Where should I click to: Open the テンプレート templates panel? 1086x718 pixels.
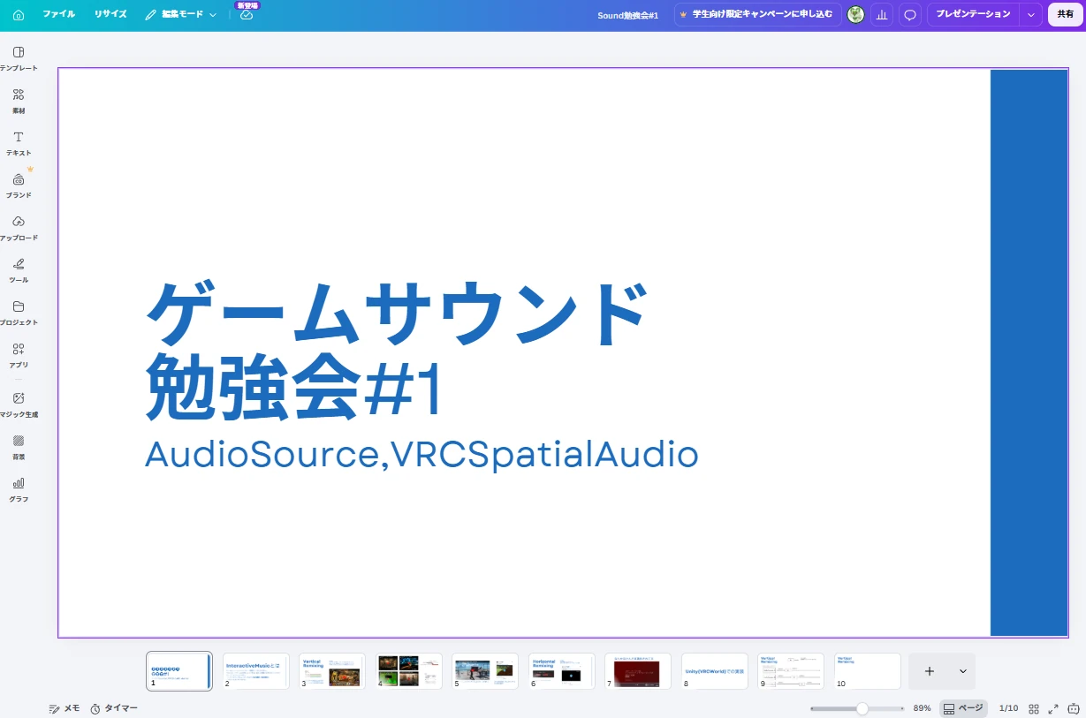19,57
